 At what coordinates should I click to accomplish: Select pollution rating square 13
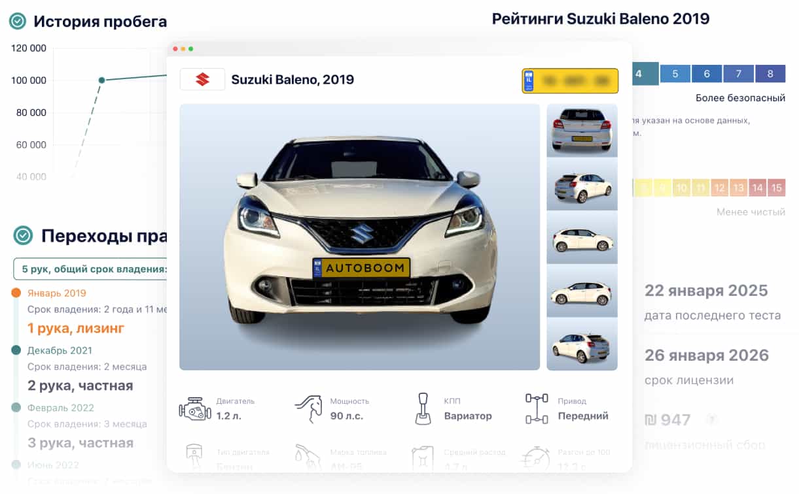(x=738, y=188)
